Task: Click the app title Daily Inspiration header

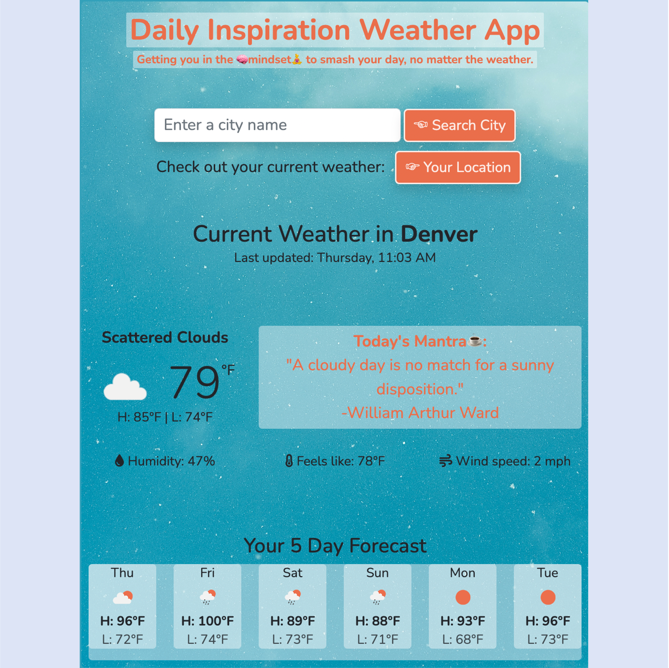Action: (x=335, y=32)
